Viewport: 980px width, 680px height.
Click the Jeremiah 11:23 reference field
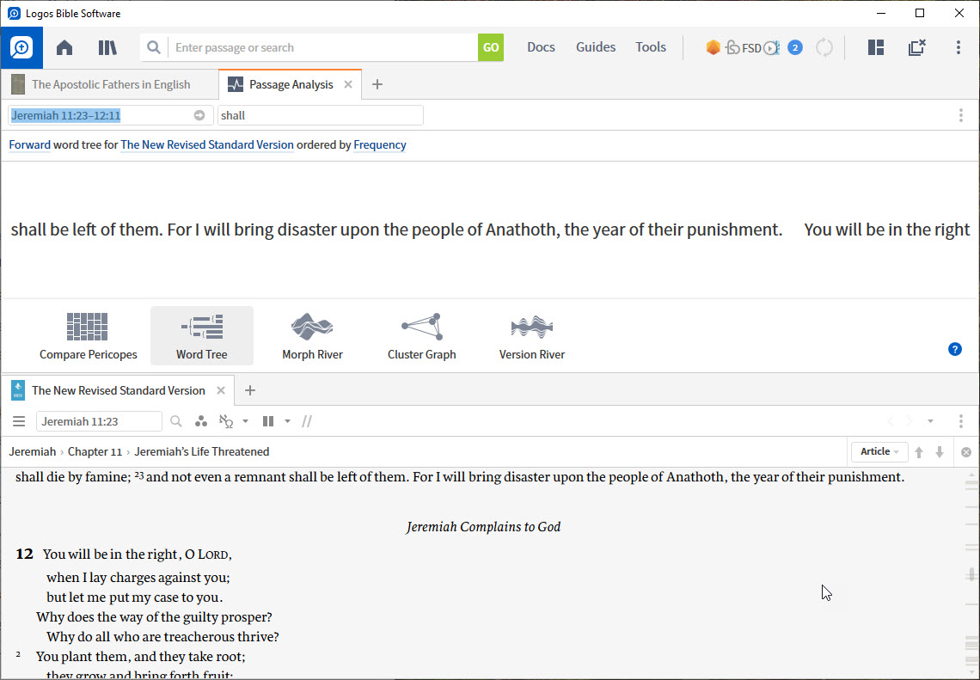(x=99, y=421)
